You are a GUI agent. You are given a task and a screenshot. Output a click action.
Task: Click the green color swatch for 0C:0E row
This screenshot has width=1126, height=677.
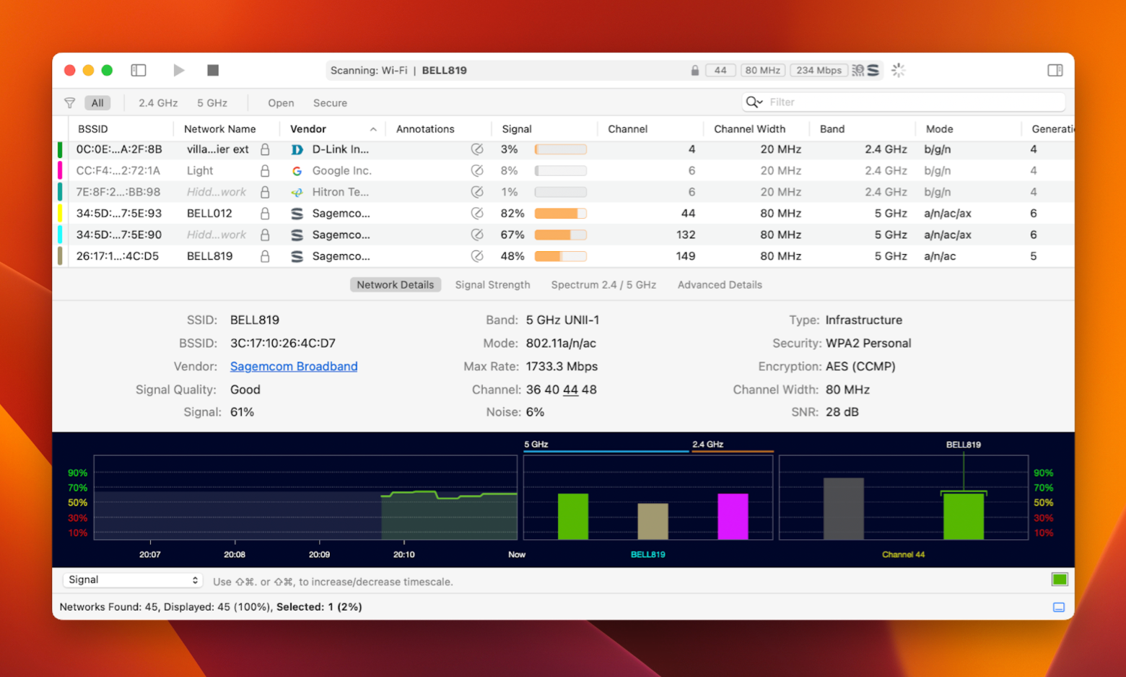pos(60,149)
